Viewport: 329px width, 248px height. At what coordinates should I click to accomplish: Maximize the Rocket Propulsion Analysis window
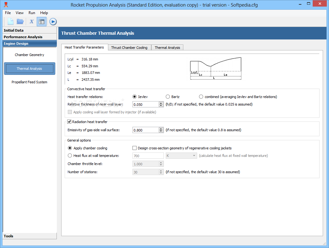(x=308, y=4)
